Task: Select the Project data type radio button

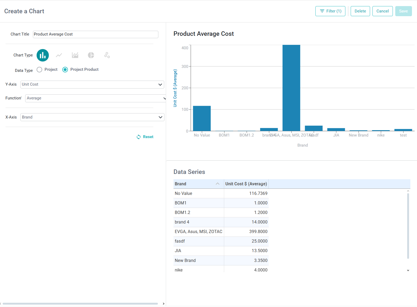Action: pos(40,70)
